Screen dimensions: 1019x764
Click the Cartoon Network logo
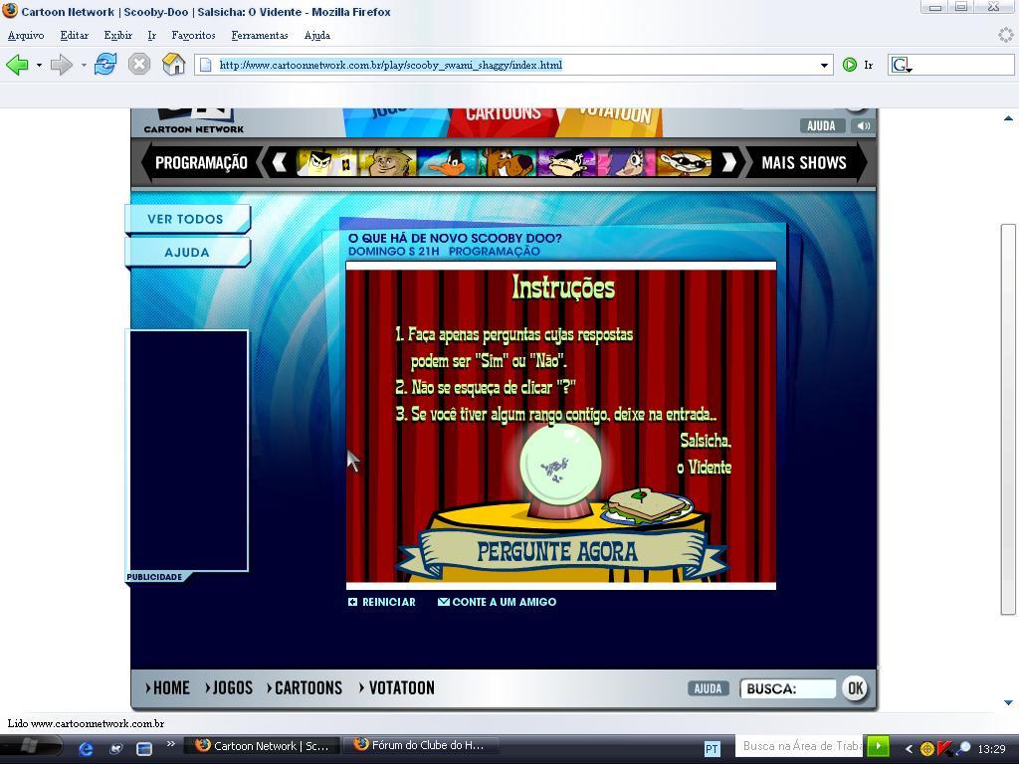tap(194, 121)
